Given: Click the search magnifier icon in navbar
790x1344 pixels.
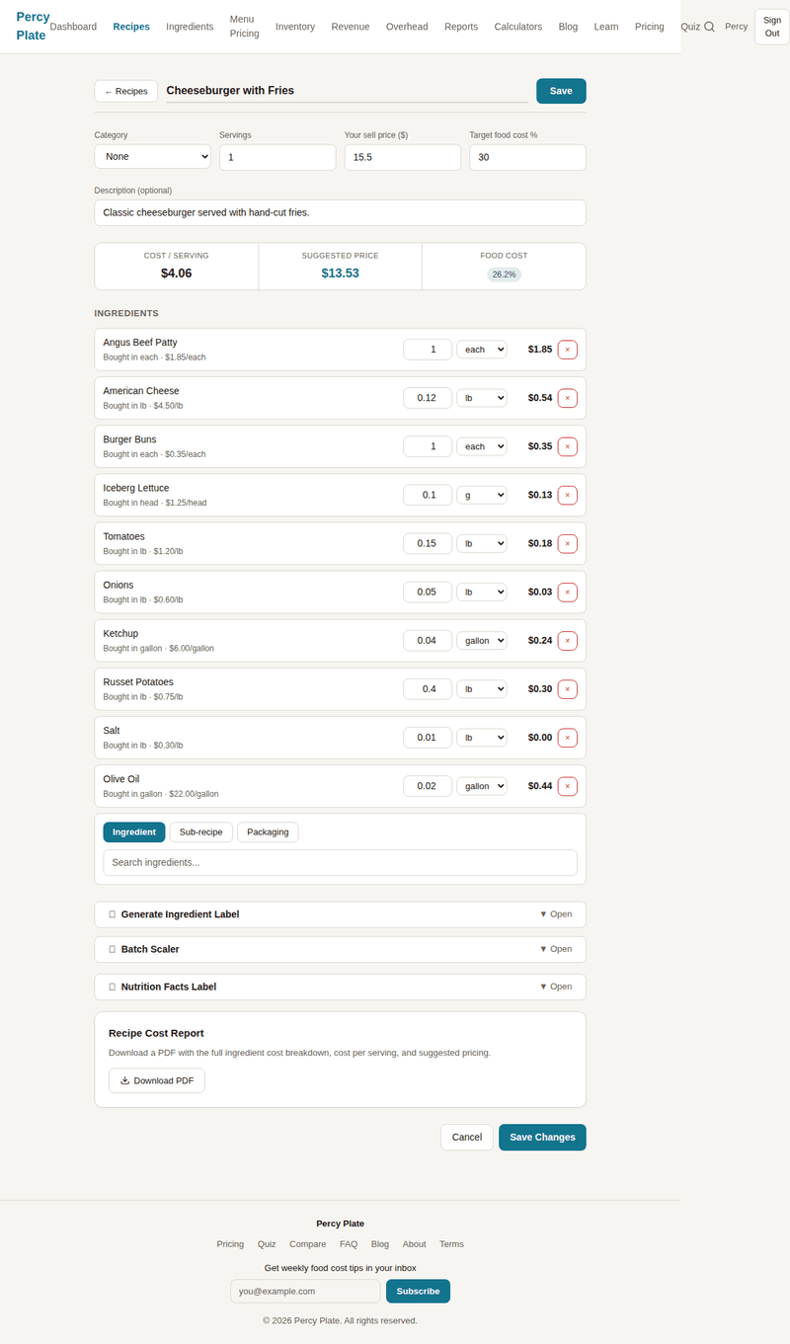Looking at the screenshot, I should pyautogui.click(x=709, y=27).
